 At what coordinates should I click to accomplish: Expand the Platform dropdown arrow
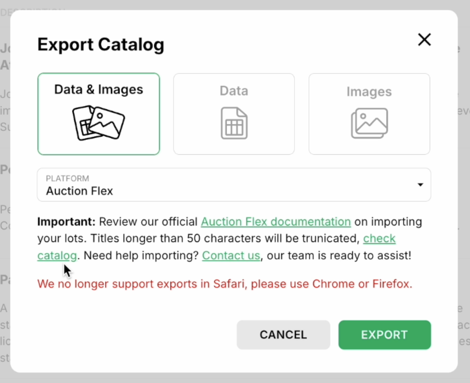[420, 185]
